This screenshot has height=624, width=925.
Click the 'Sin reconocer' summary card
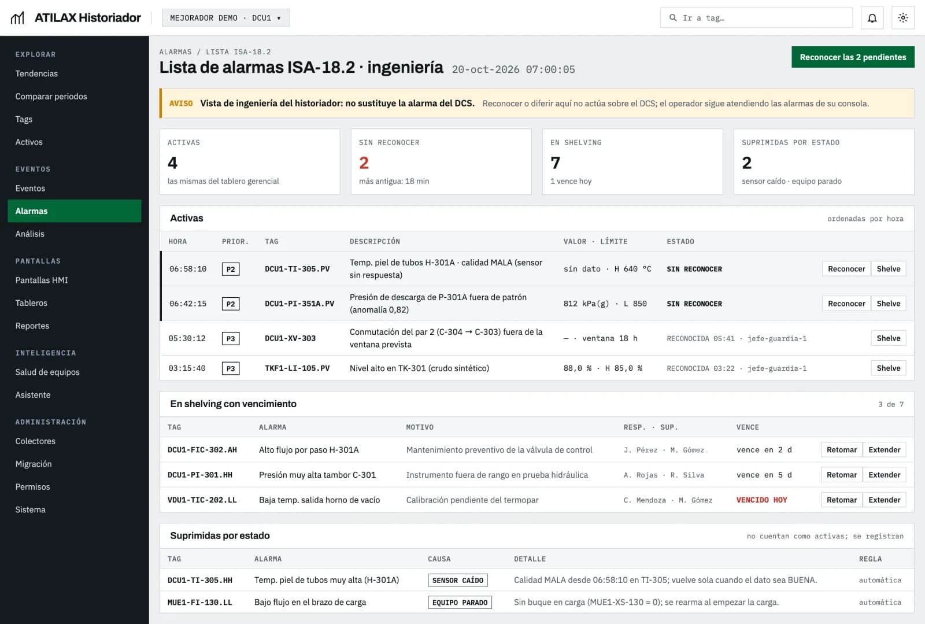[441, 162]
